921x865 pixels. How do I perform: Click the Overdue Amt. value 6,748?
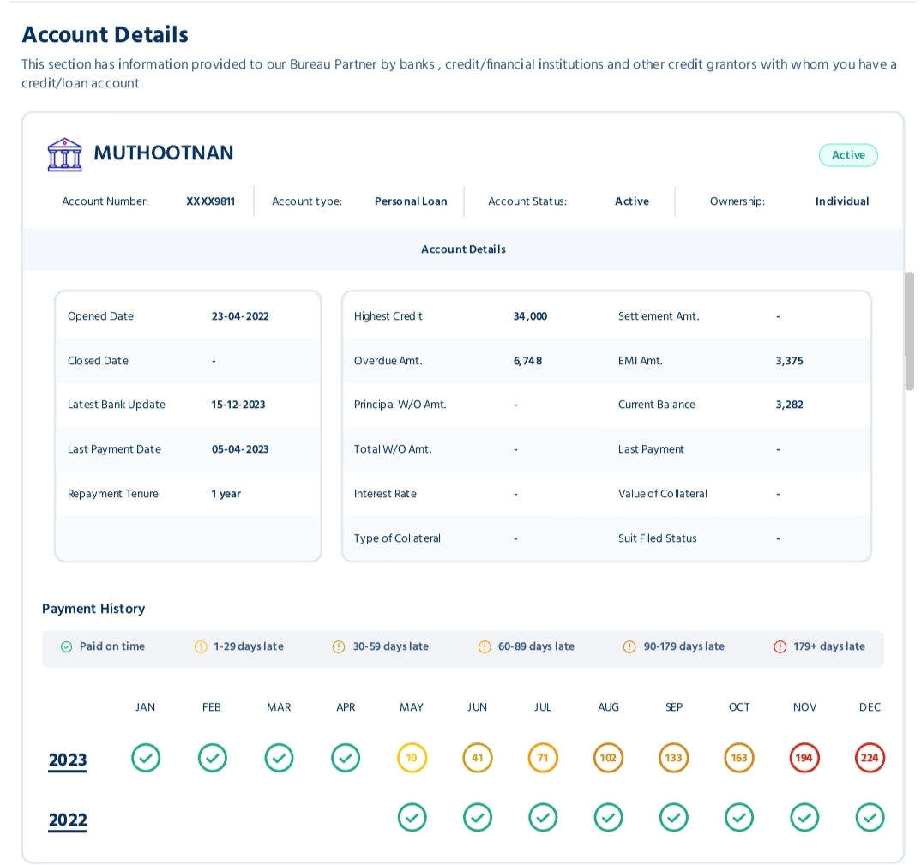527,361
